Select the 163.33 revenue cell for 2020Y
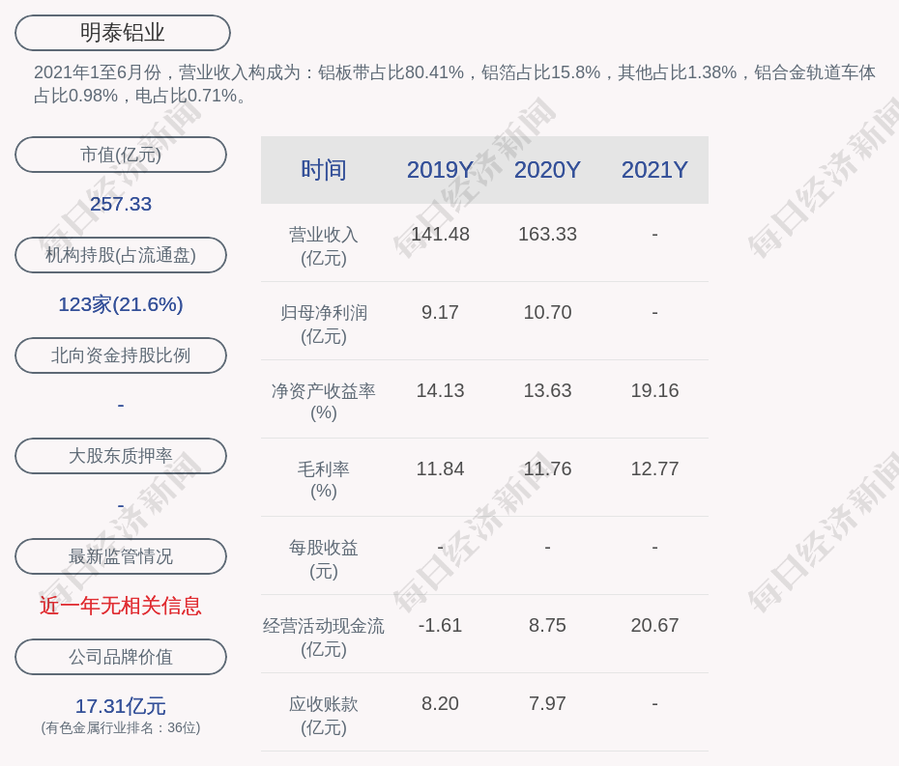 click(547, 234)
